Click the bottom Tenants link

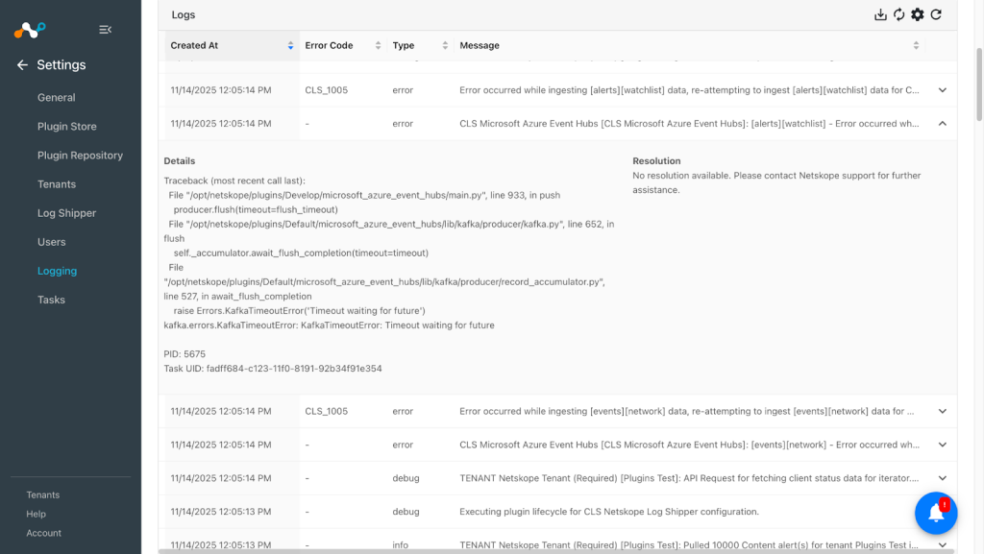(43, 495)
